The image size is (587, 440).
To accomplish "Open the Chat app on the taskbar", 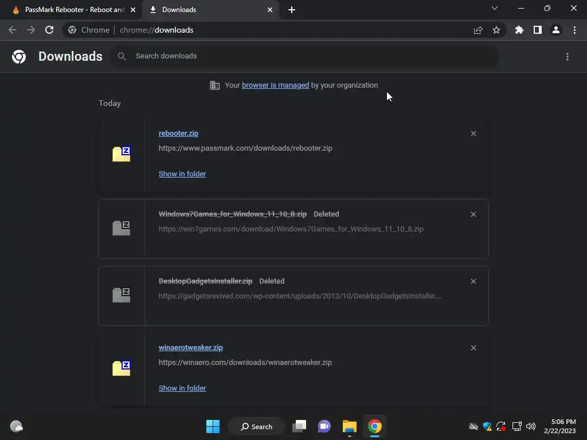I will (324, 426).
